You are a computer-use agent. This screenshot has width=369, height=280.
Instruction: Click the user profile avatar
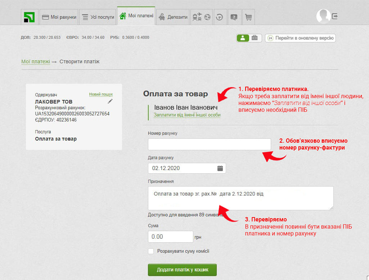click(323, 16)
